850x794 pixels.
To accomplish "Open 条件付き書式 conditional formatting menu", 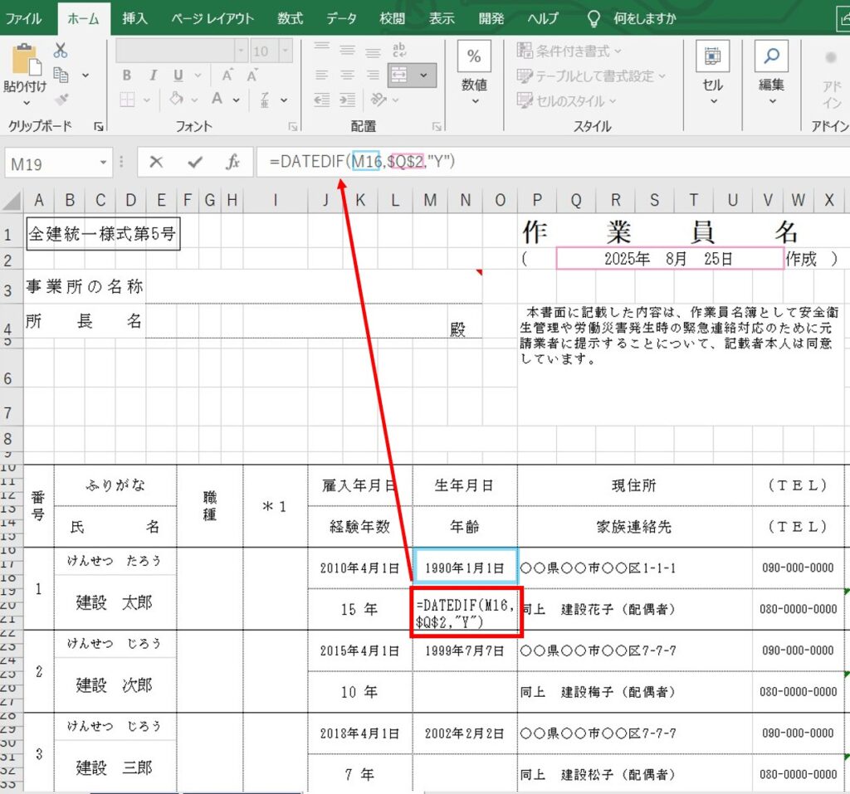I will click(569, 51).
